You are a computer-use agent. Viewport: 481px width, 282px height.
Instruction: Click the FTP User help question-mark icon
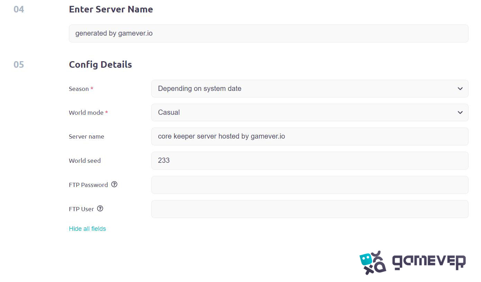pyautogui.click(x=100, y=209)
